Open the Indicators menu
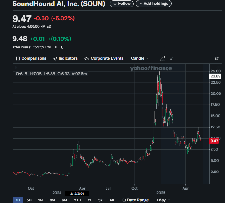225x203 pixels. (x=65, y=58)
